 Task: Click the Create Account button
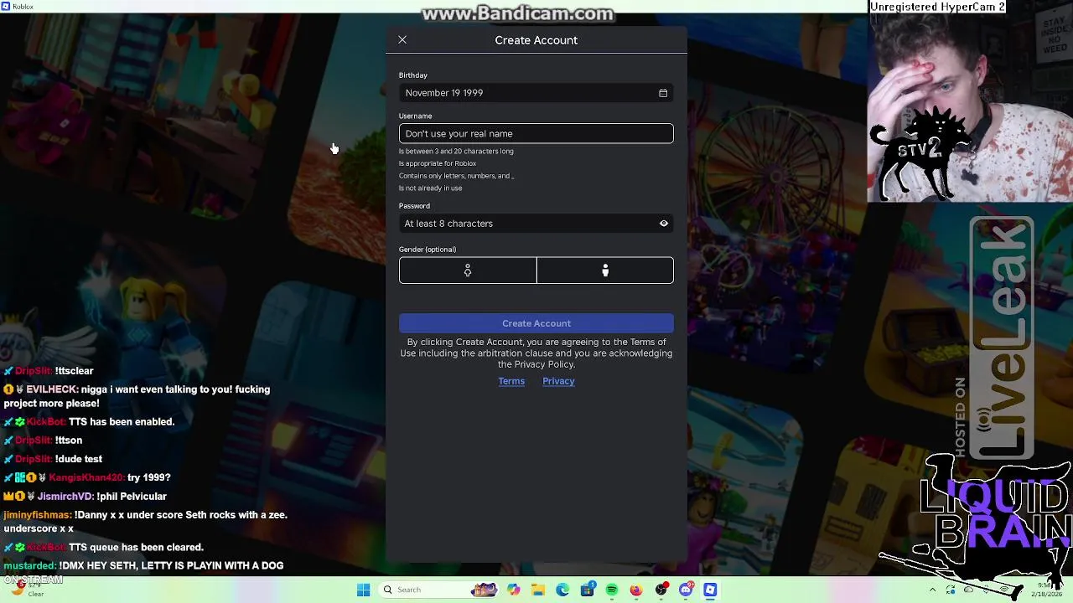(536, 323)
